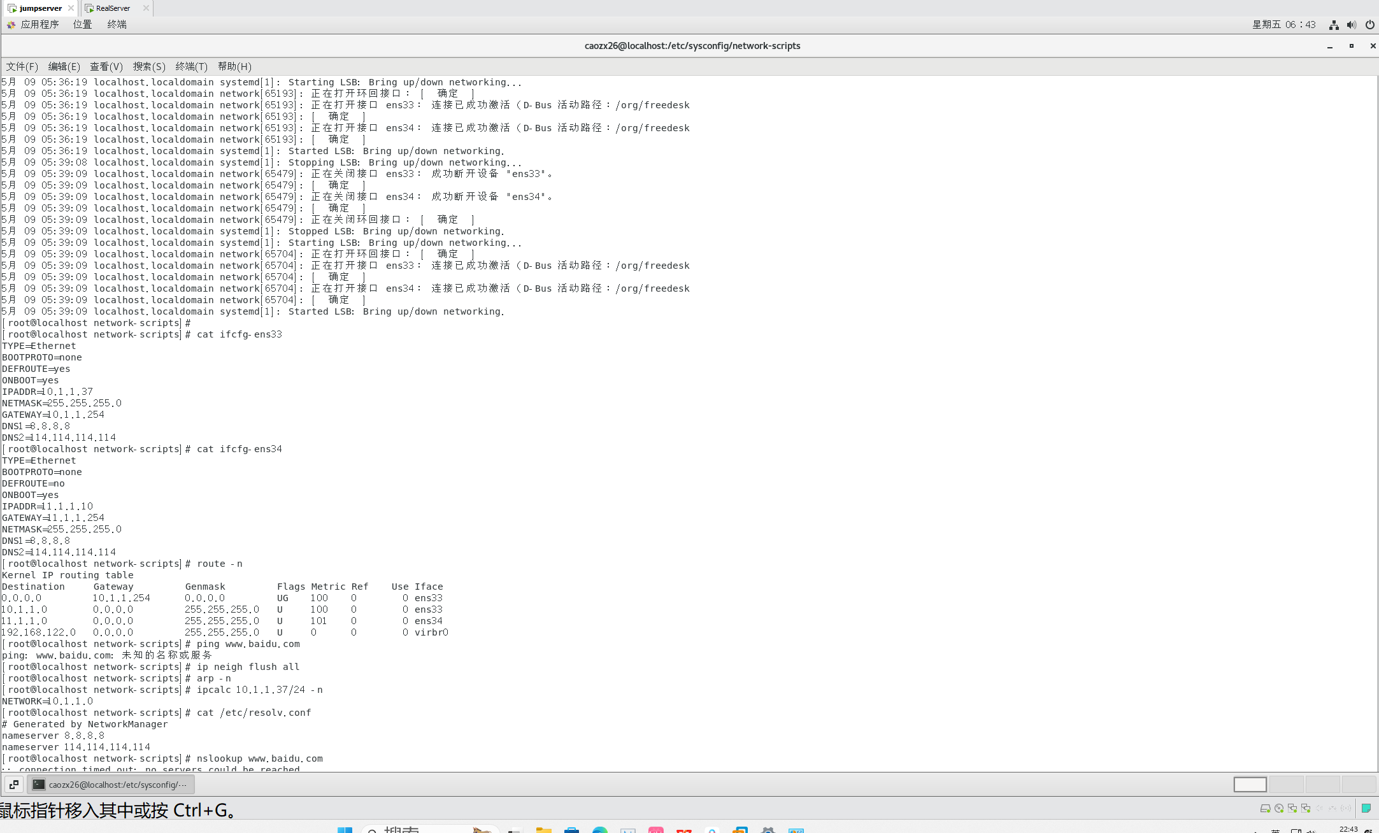Screen dimensions: 1379x833
Task: Switch to the second workspace box
Action: [1286, 785]
